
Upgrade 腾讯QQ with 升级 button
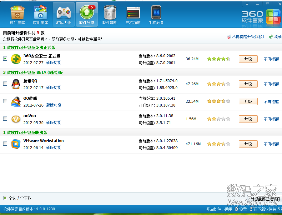(x=248, y=84)
